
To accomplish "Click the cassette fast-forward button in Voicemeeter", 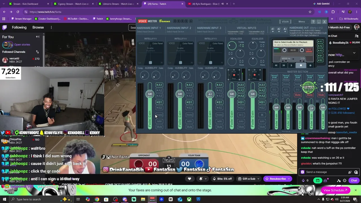I will [284, 65].
